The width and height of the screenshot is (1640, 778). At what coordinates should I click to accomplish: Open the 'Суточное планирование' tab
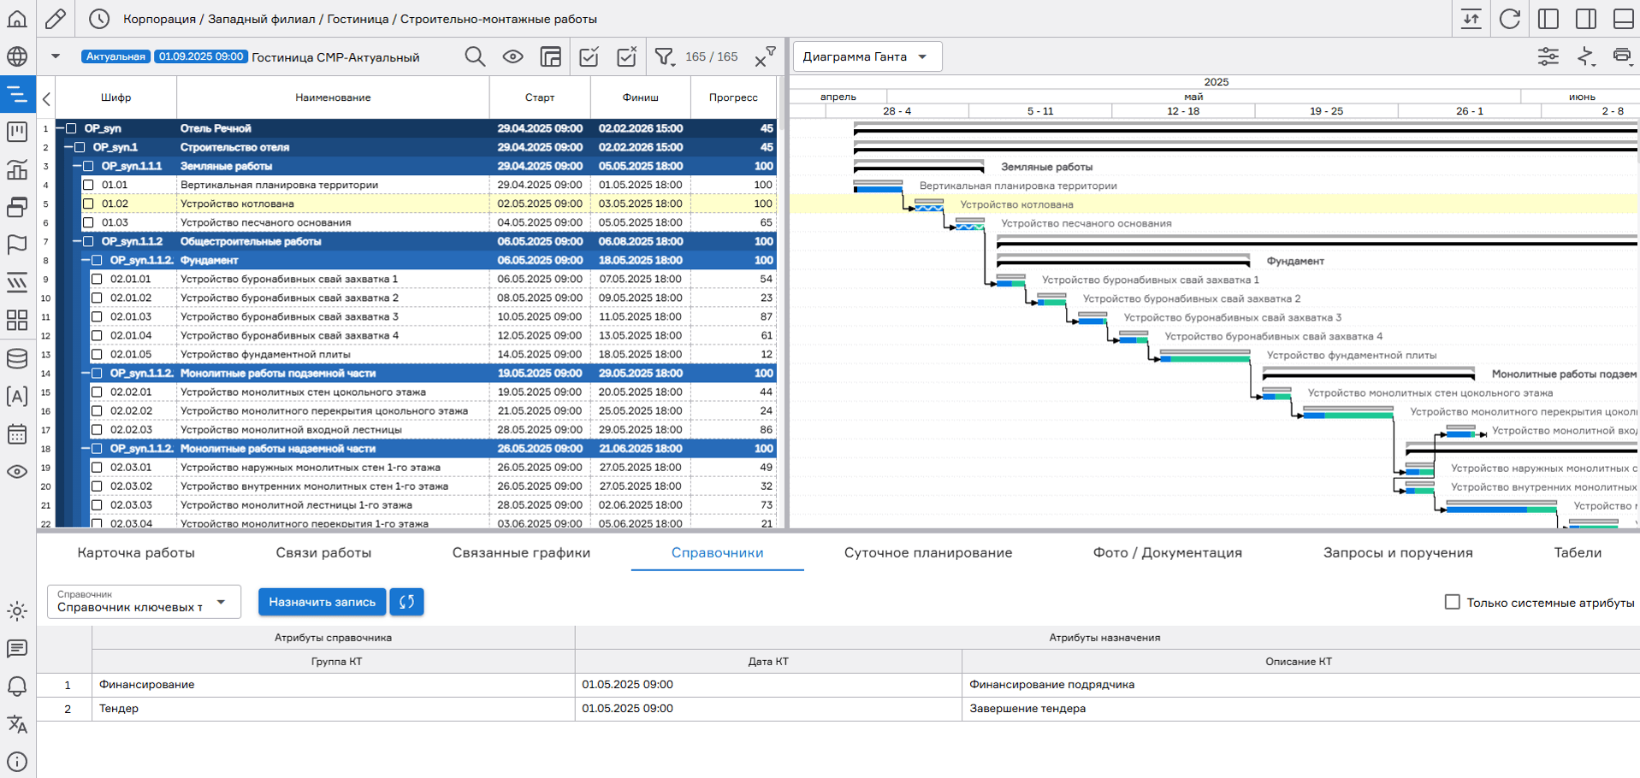[927, 552]
